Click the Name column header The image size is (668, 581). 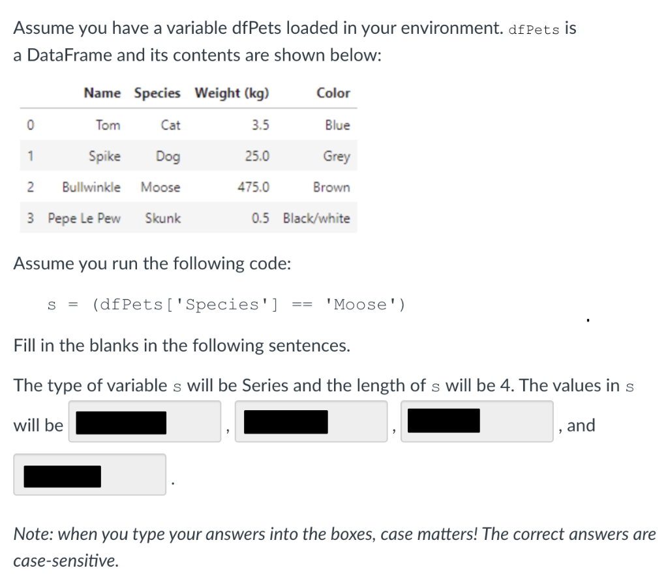(x=102, y=93)
